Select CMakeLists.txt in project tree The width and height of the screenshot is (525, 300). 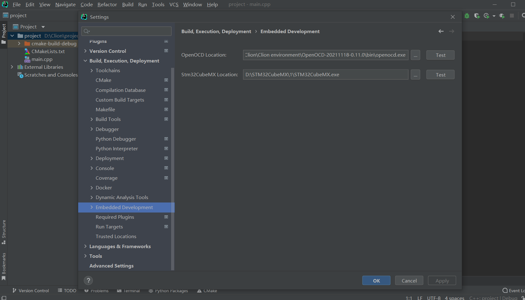(x=48, y=51)
